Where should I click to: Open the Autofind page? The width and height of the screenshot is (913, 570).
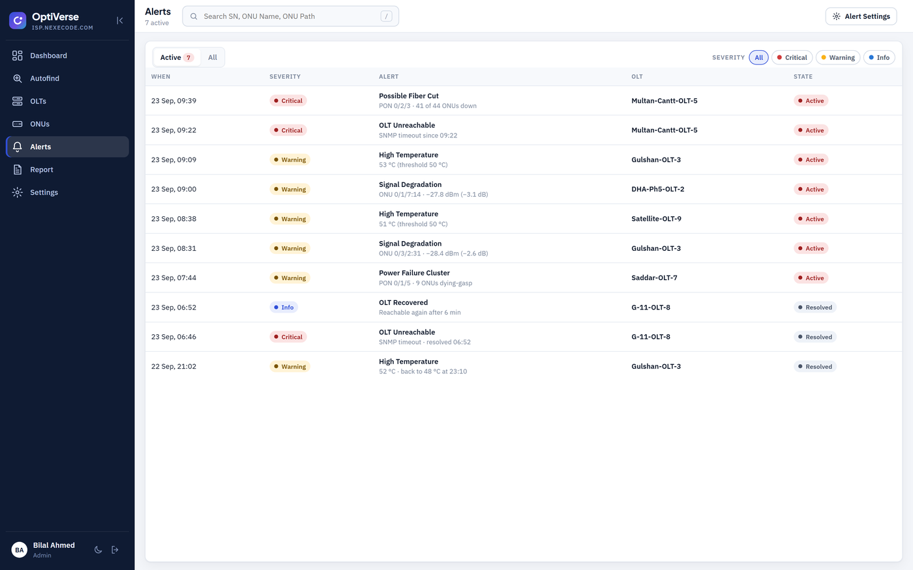(67, 78)
